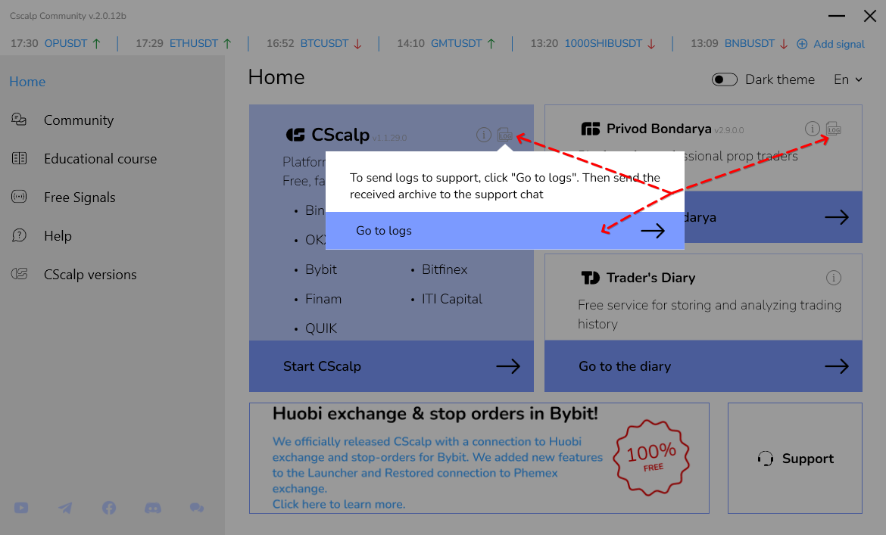
Task: Click the Trader's Diary info icon
Action: coord(834,278)
